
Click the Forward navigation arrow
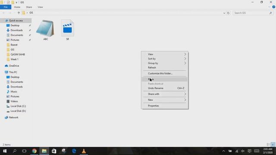10,13
